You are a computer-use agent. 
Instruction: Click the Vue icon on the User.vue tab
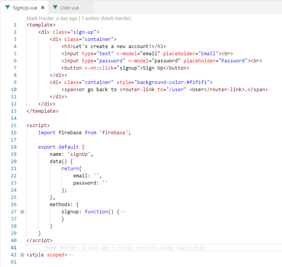[55, 7]
